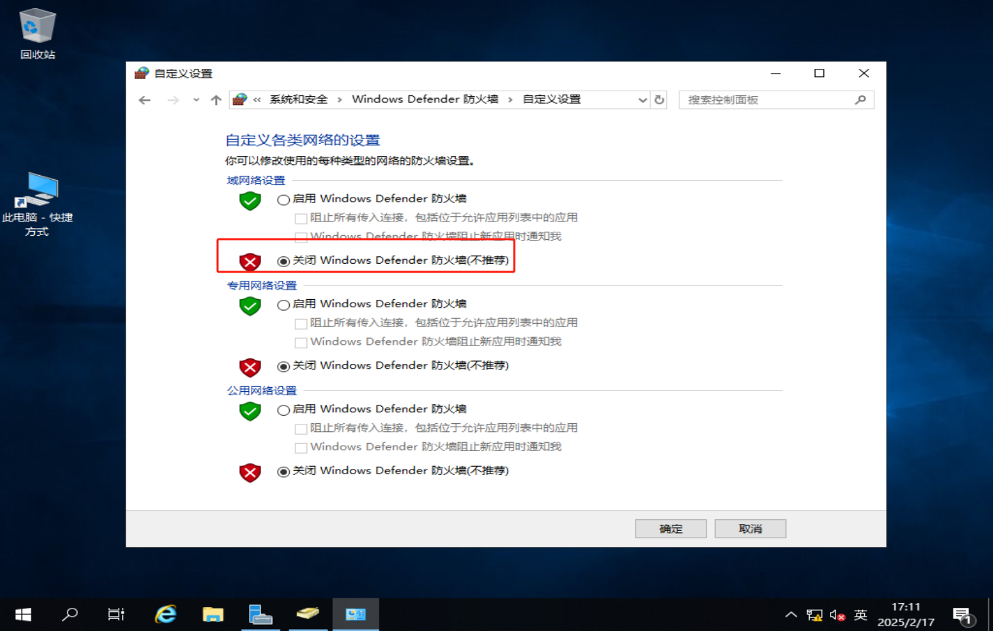Click the 专用网络设置 section label
The width and height of the screenshot is (993, 631).
tap(262, 286)
